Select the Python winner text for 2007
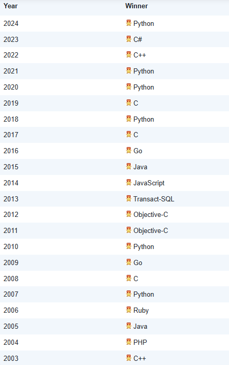 point(144,295)
